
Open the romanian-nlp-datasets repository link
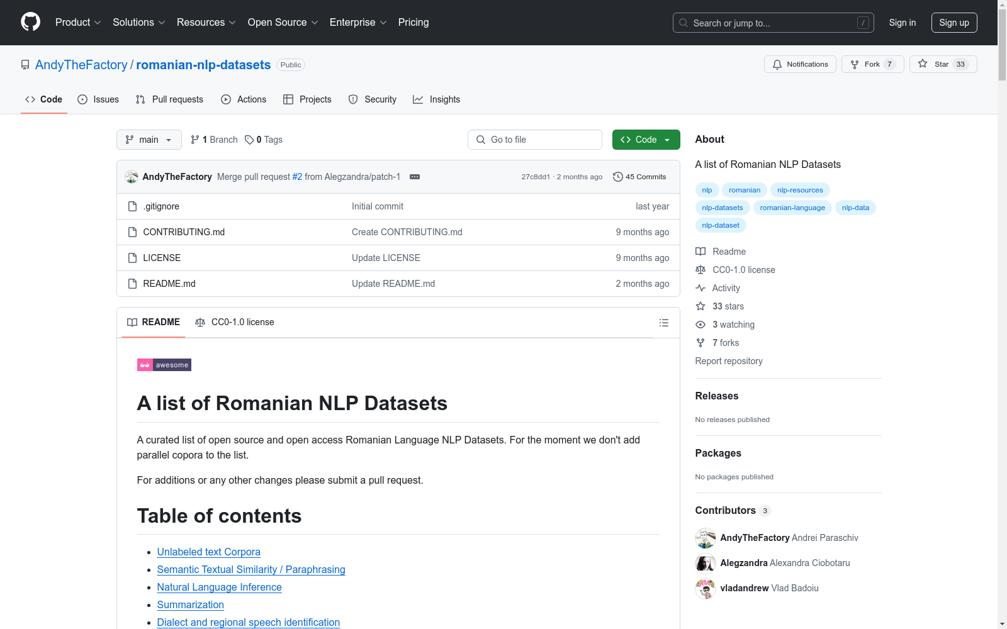203,65
